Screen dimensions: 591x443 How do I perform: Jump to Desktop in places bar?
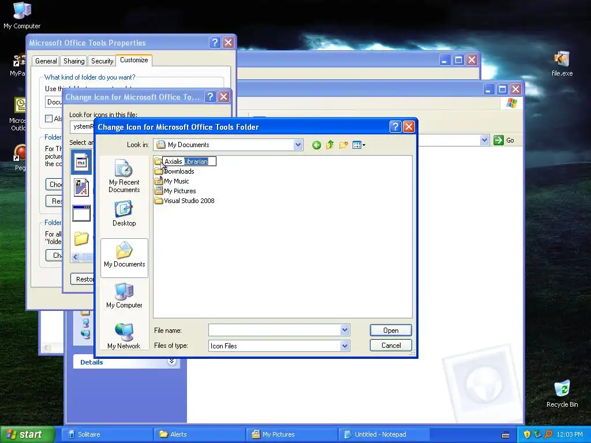point(124,213)
